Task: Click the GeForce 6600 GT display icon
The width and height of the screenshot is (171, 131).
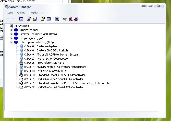Action: 21,71
